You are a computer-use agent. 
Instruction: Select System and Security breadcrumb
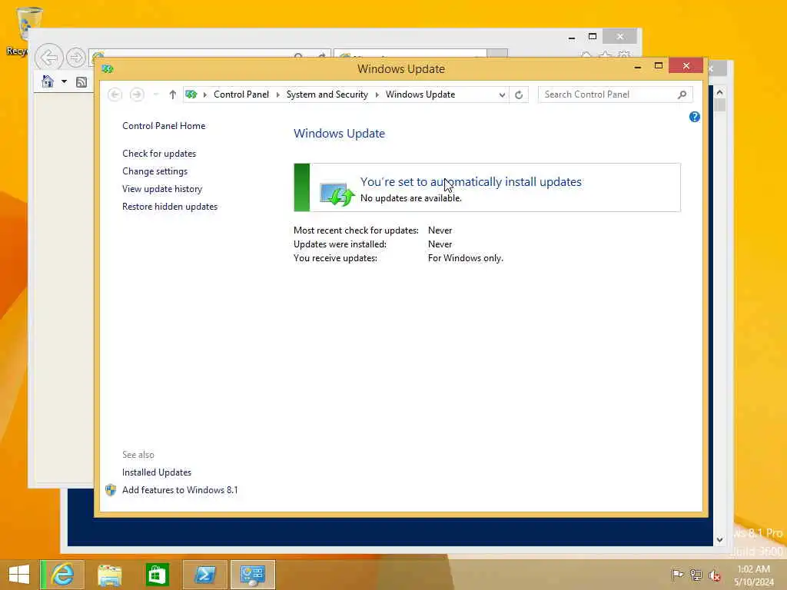pos(327,94)
